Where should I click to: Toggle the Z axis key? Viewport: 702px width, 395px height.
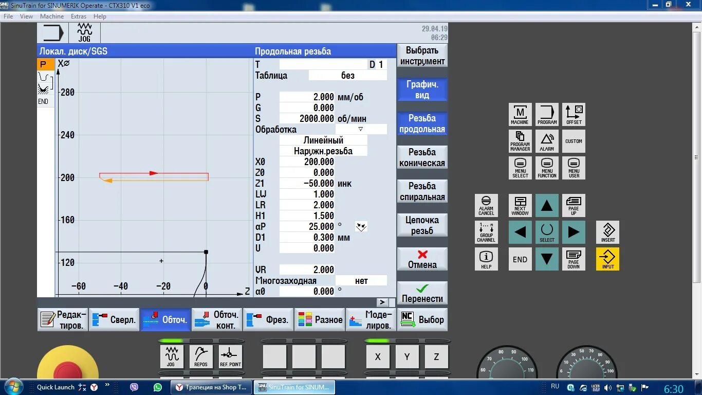[436, 356]
